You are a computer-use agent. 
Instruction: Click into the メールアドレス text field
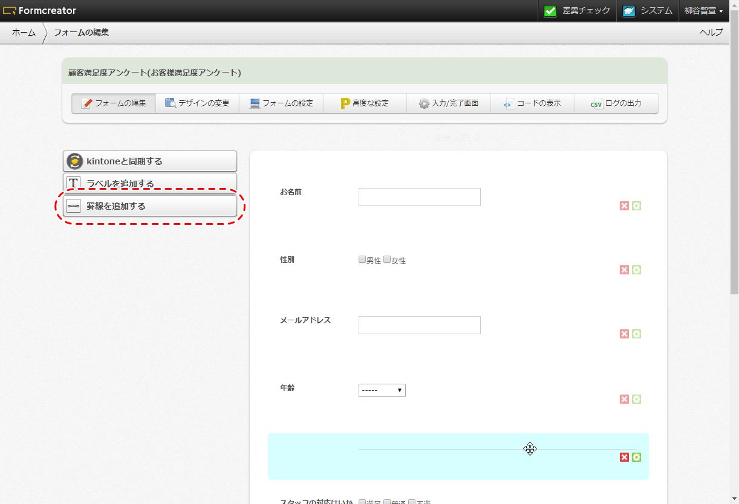click(x=419, y=325)
